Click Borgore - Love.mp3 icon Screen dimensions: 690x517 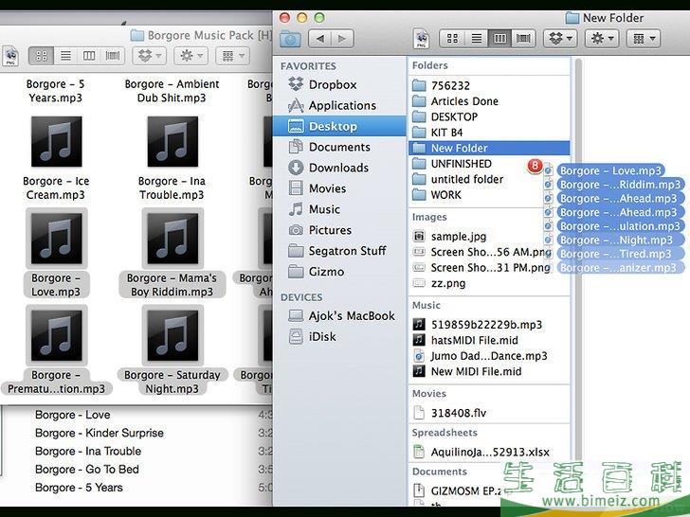coord(56,239)
